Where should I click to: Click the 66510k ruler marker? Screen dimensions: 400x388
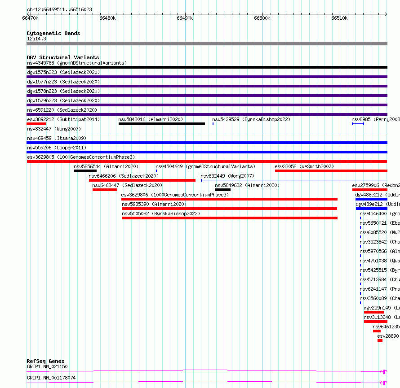[339, 18]
